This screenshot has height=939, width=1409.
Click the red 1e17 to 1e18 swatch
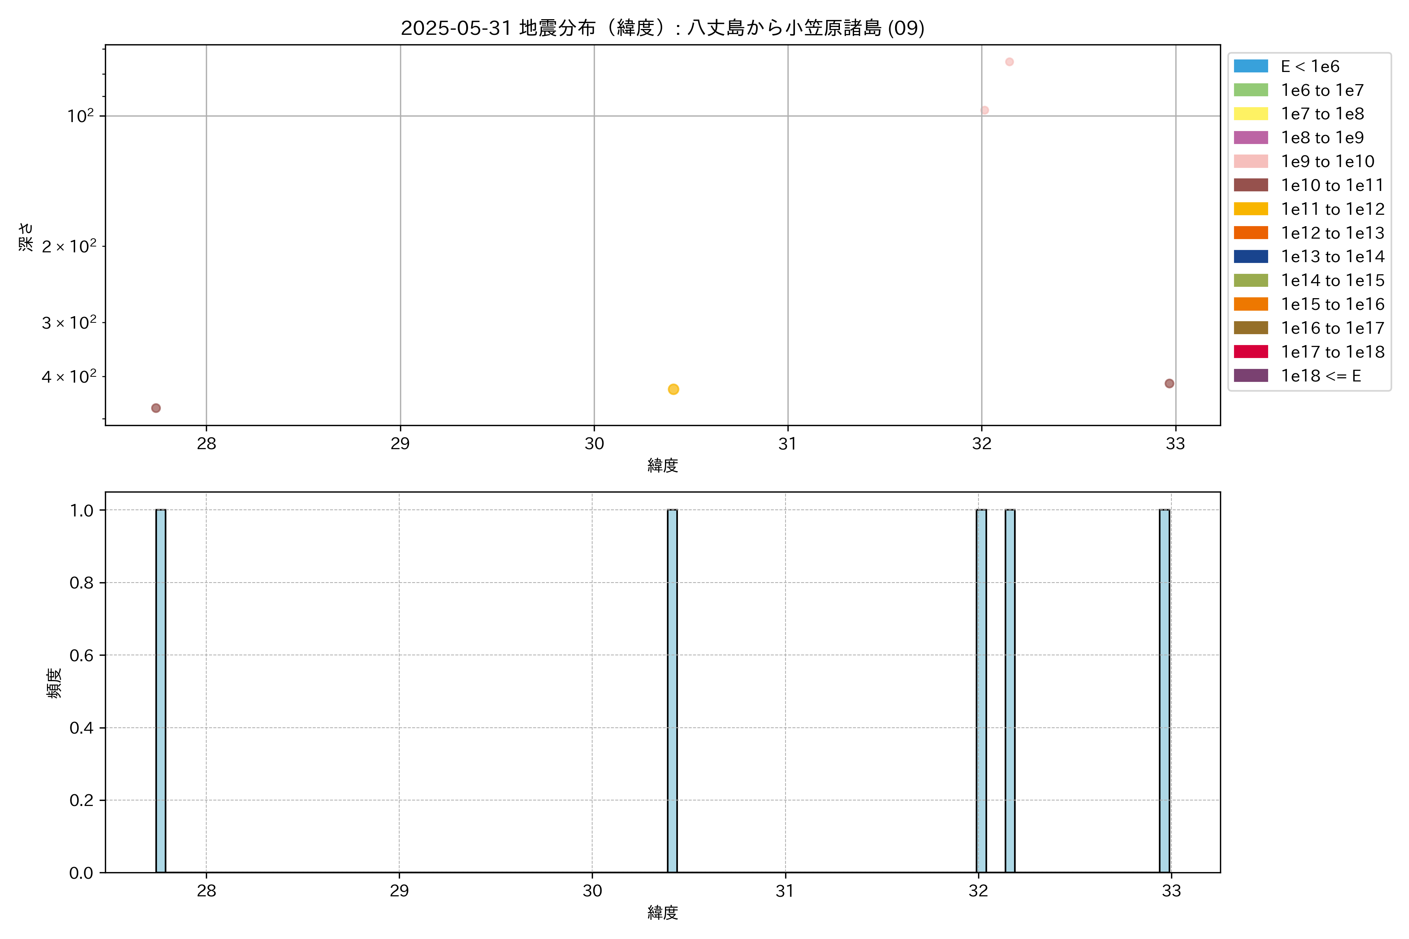(1250, 351)
